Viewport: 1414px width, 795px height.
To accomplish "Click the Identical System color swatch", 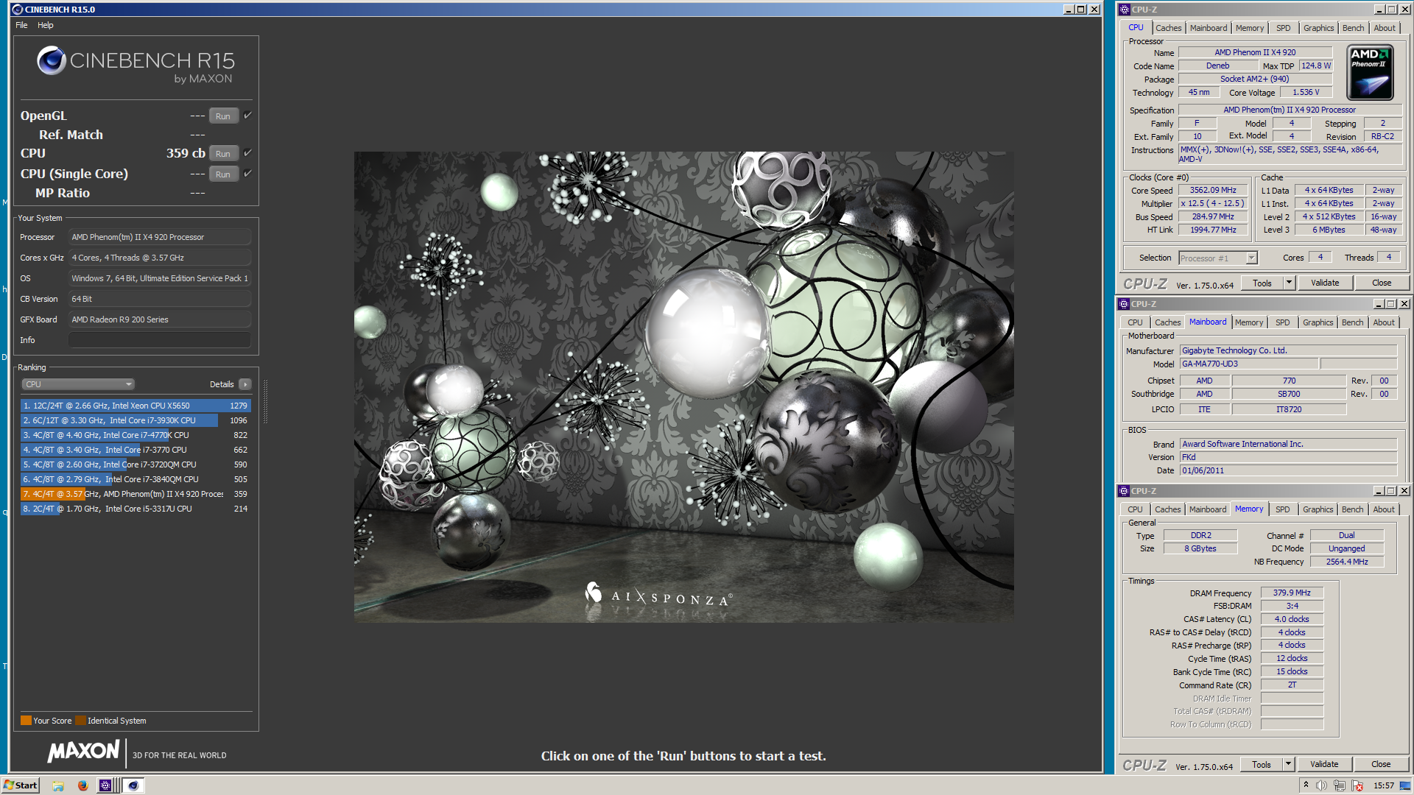I will pos(80,721).
